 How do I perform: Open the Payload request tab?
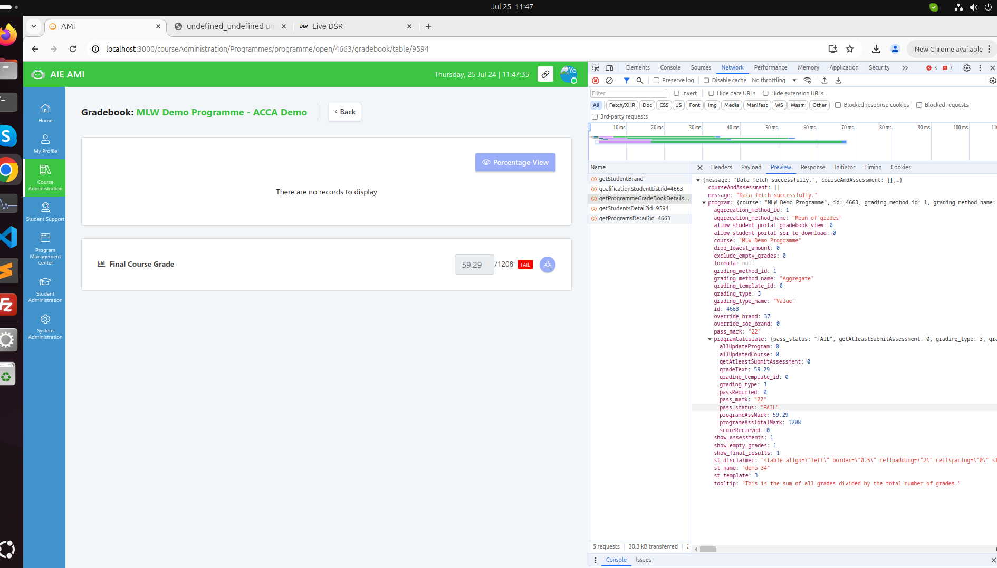[x=751, y=168]
